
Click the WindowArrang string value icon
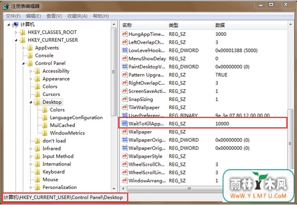point(125,181)
